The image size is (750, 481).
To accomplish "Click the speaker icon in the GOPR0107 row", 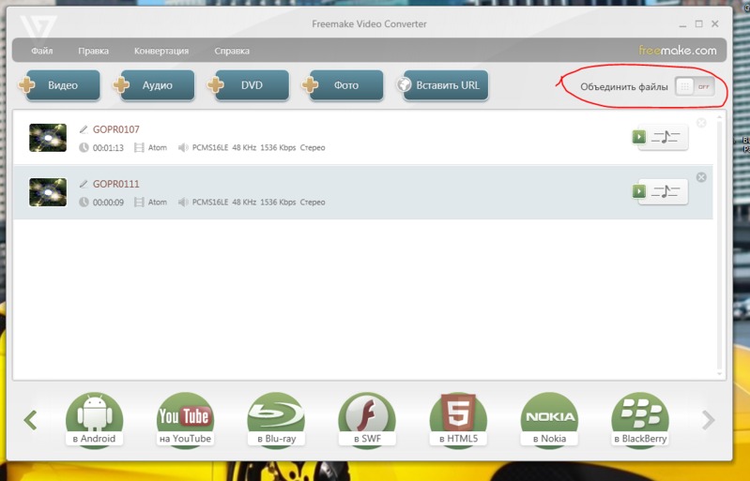I will [183, 147].
